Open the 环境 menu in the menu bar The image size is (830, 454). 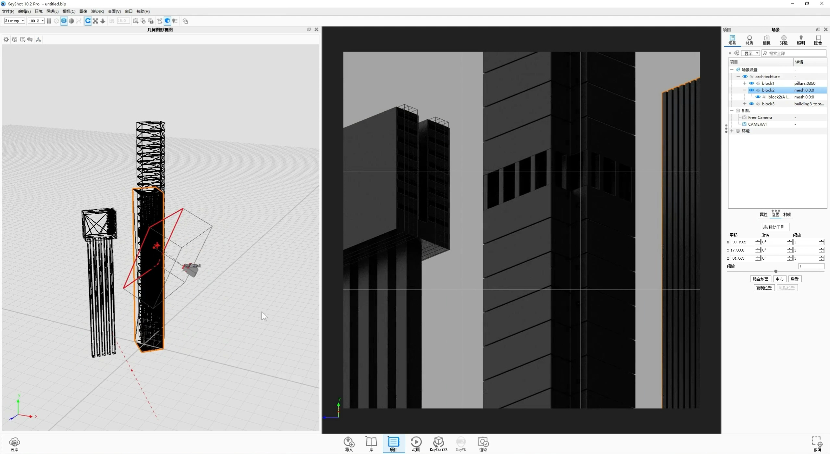point(38,11)
